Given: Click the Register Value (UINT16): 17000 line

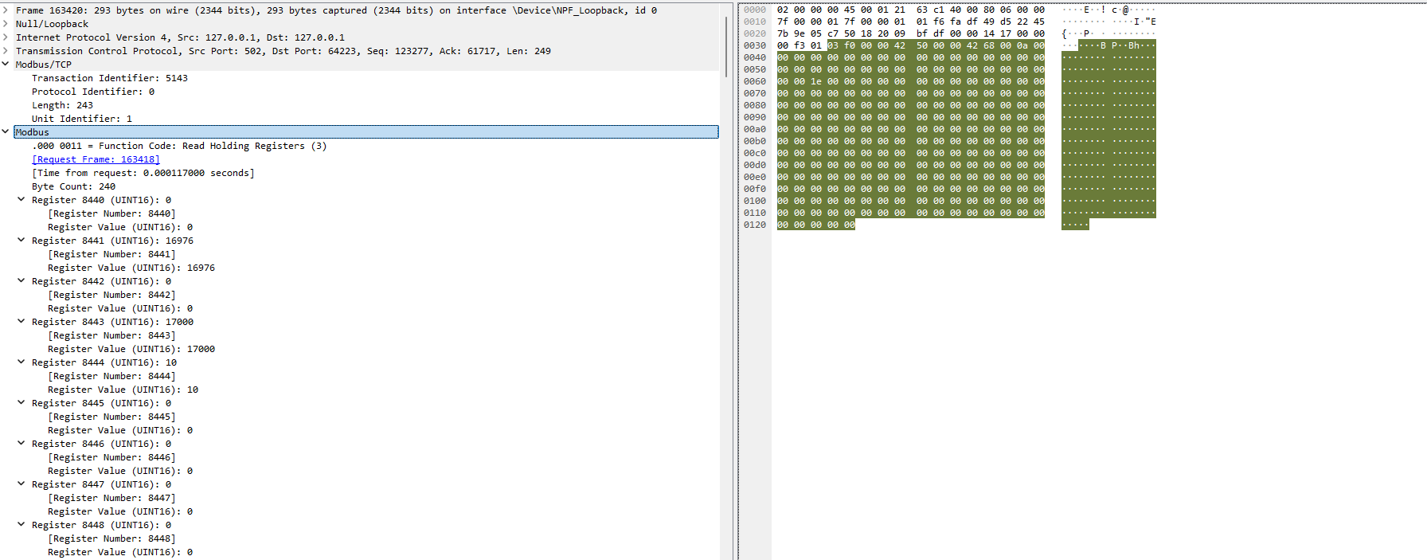Looking at the screenshot, I should click(x=131, y=349).
